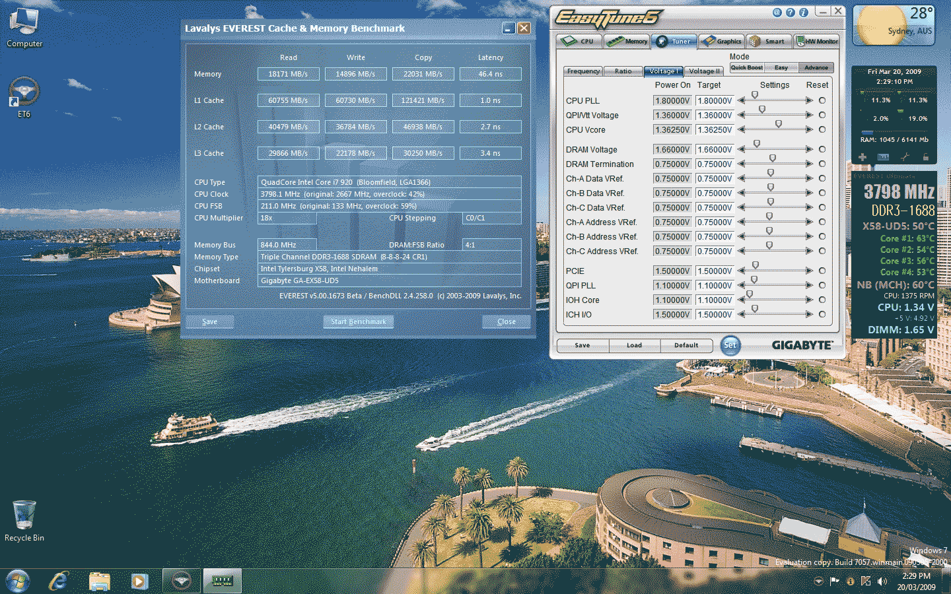The height and width of the screenshot is (594, 951).
Task: Open the HW Monitor tab
Action: [816, 41]
